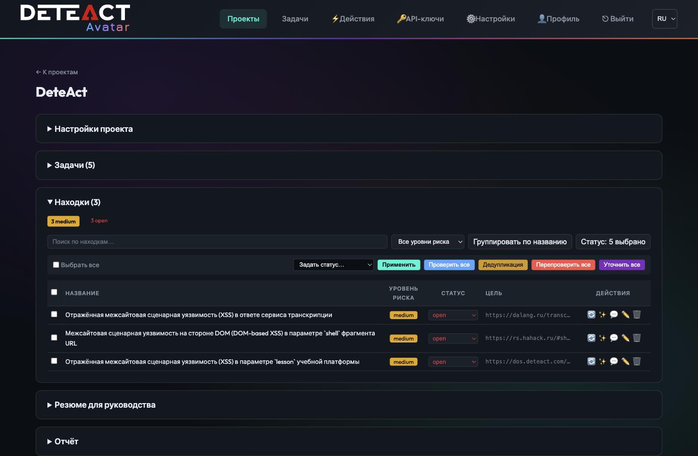Open the RU language dropdown
This screenshot has height=456, width=698.
pyautogui.click(x=664, y=19)
